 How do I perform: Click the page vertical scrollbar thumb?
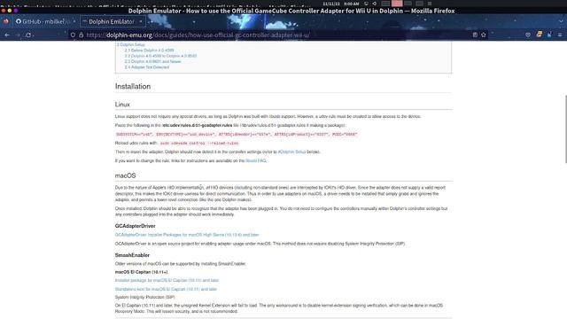click(565, 129)
